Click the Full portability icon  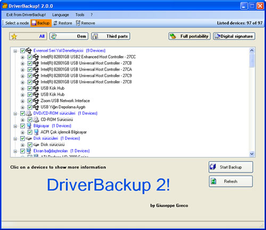pos(173,36)
